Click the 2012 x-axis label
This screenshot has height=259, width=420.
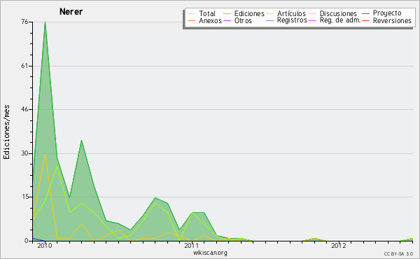point(339,246)
